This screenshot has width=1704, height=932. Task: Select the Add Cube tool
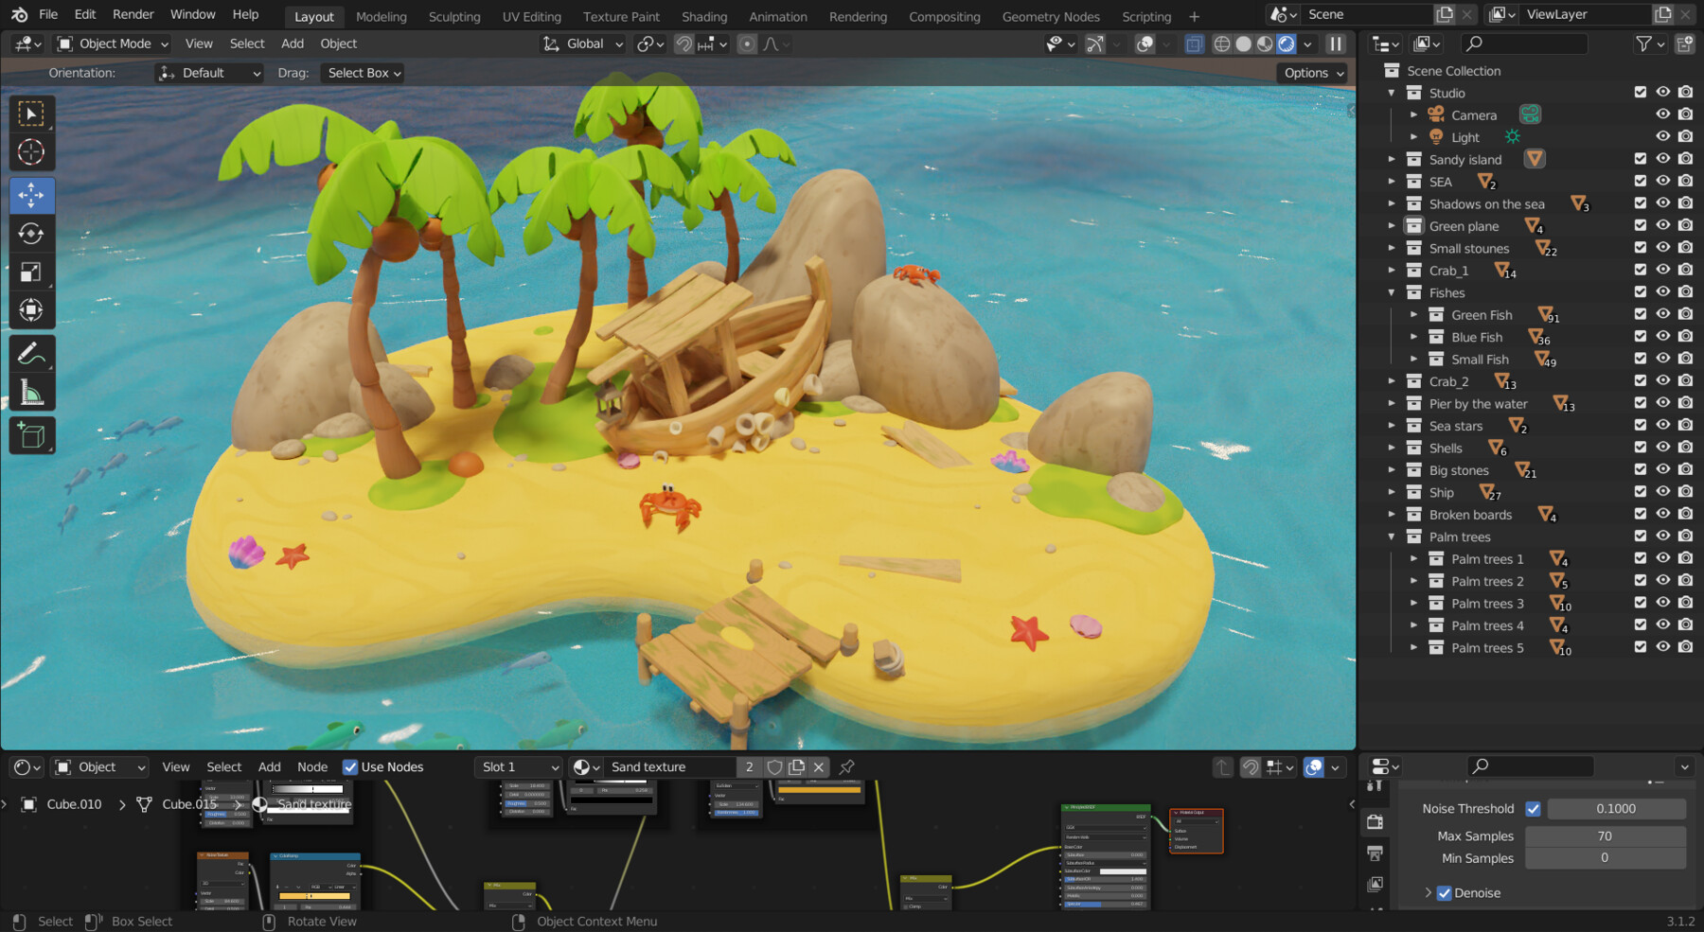31,435
